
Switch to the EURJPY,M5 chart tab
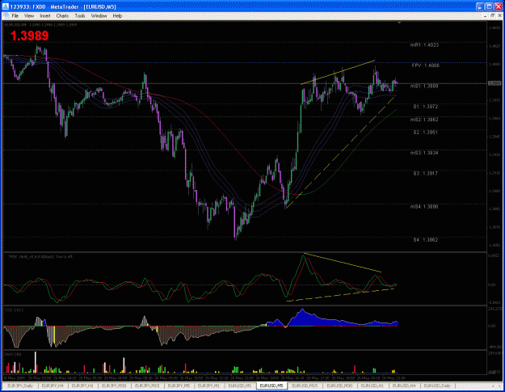click(x=179, y=386)
